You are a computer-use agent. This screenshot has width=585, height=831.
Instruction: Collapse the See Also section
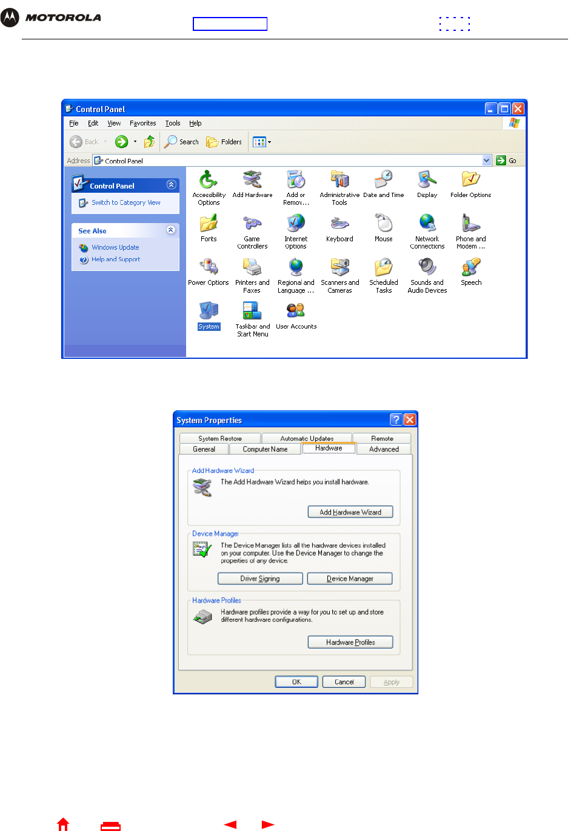tap(171, 230)
